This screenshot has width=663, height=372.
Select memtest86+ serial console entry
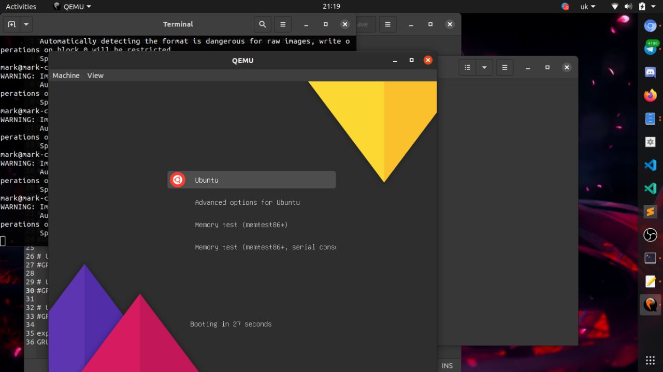coord(265,247)
